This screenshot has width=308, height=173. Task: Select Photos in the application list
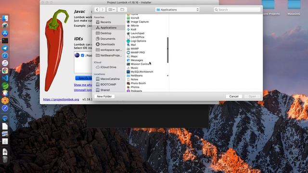[147, 87]
